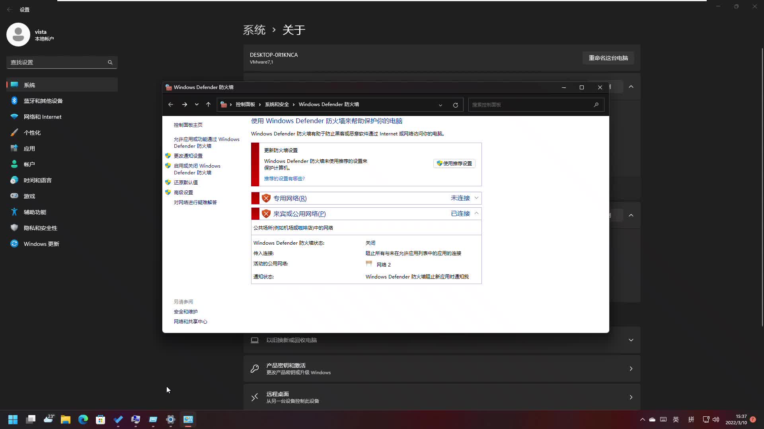Image resolution: width=764 pixels, height=429 pixels.
Task: Open 推荐的设置有哪些? help link
Action: point(285,179)
